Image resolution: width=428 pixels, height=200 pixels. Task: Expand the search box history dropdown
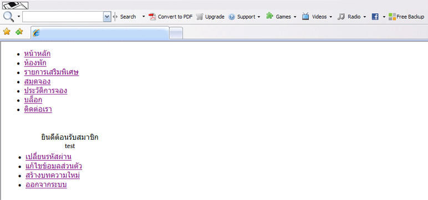point(107,17)
